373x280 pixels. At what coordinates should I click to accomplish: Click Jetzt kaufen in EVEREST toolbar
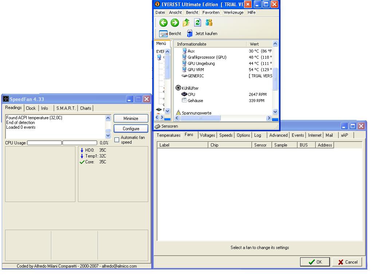(x=202, y=34)
